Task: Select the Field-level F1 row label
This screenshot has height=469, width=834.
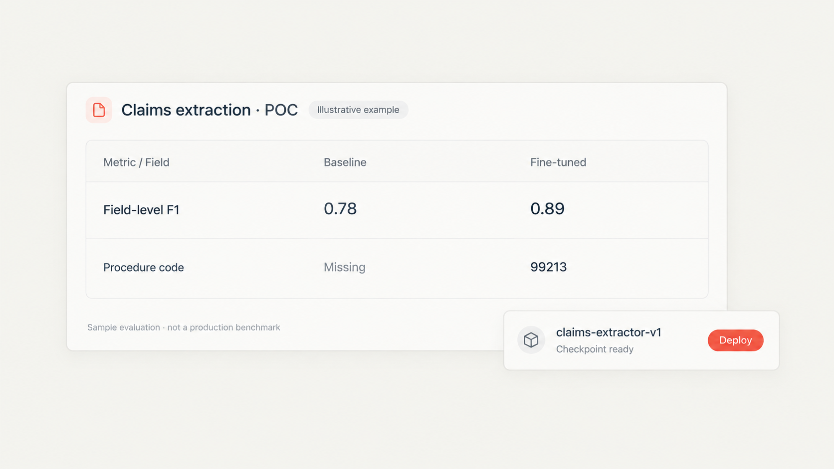Action: coord(141,210)
